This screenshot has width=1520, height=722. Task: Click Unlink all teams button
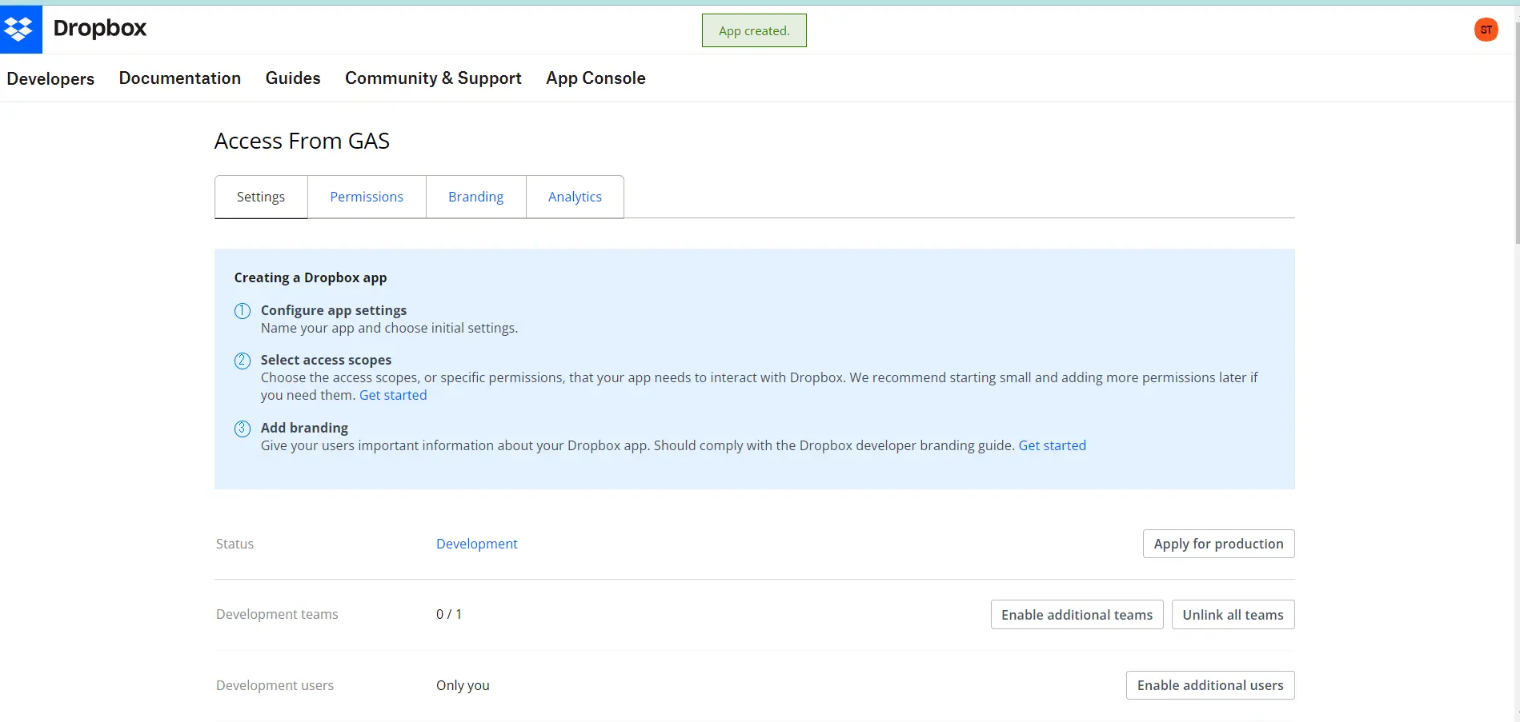tap(1233, 615)
